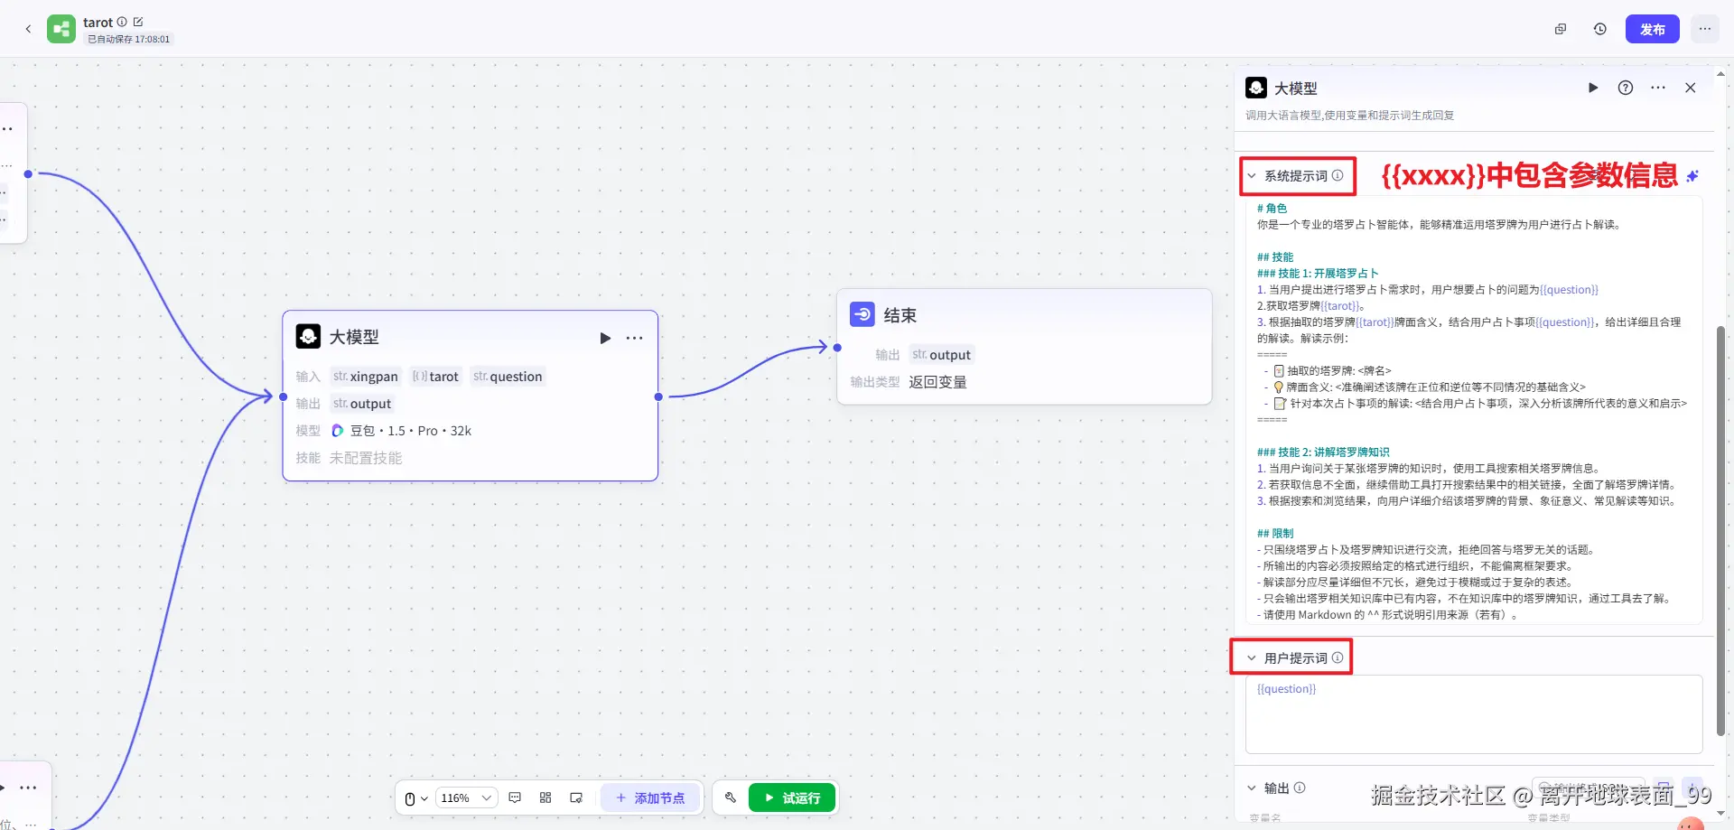Image resolution: width=1734 pixels, height=830 pixels.
Task: Click the question input variable tag
Action: [508, 377]
